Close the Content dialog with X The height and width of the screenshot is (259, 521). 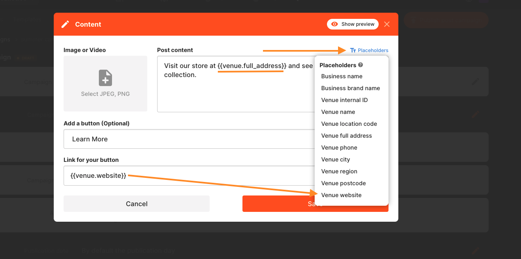click(387, 24)
